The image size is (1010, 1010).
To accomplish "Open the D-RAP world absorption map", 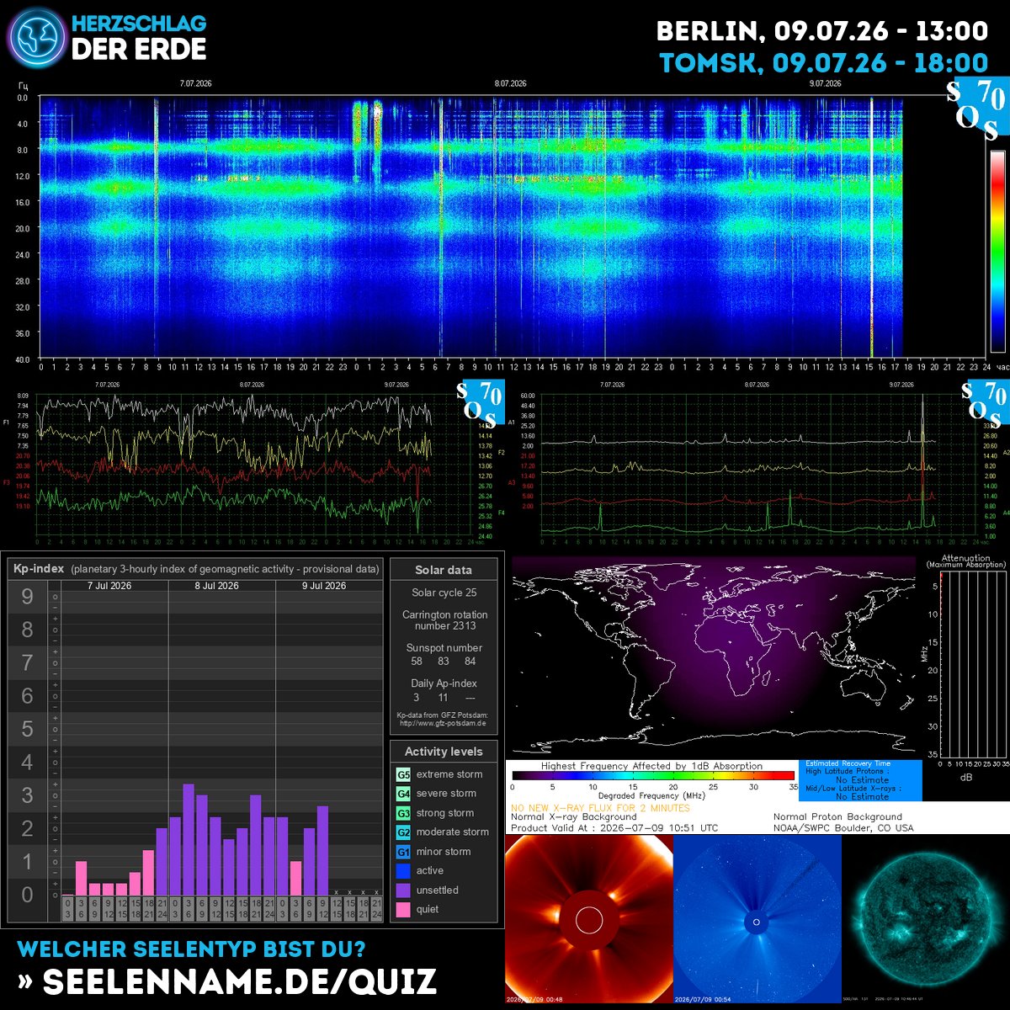I will tap(713, 655).
